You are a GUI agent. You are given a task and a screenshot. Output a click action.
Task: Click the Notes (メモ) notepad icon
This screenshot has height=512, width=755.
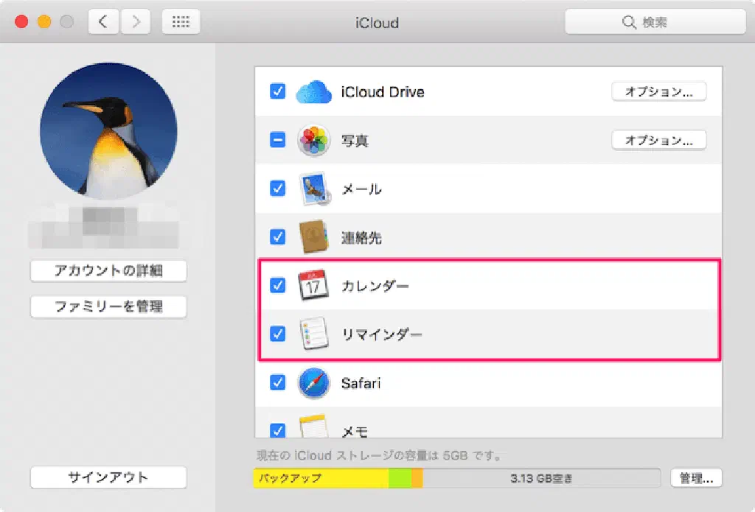pos(314,427)
